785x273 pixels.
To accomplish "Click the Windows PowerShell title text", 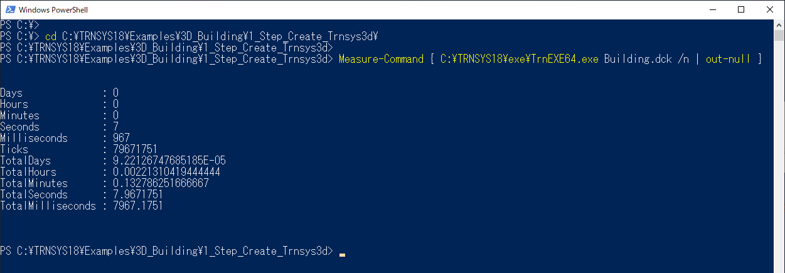I will click(53, 11).
